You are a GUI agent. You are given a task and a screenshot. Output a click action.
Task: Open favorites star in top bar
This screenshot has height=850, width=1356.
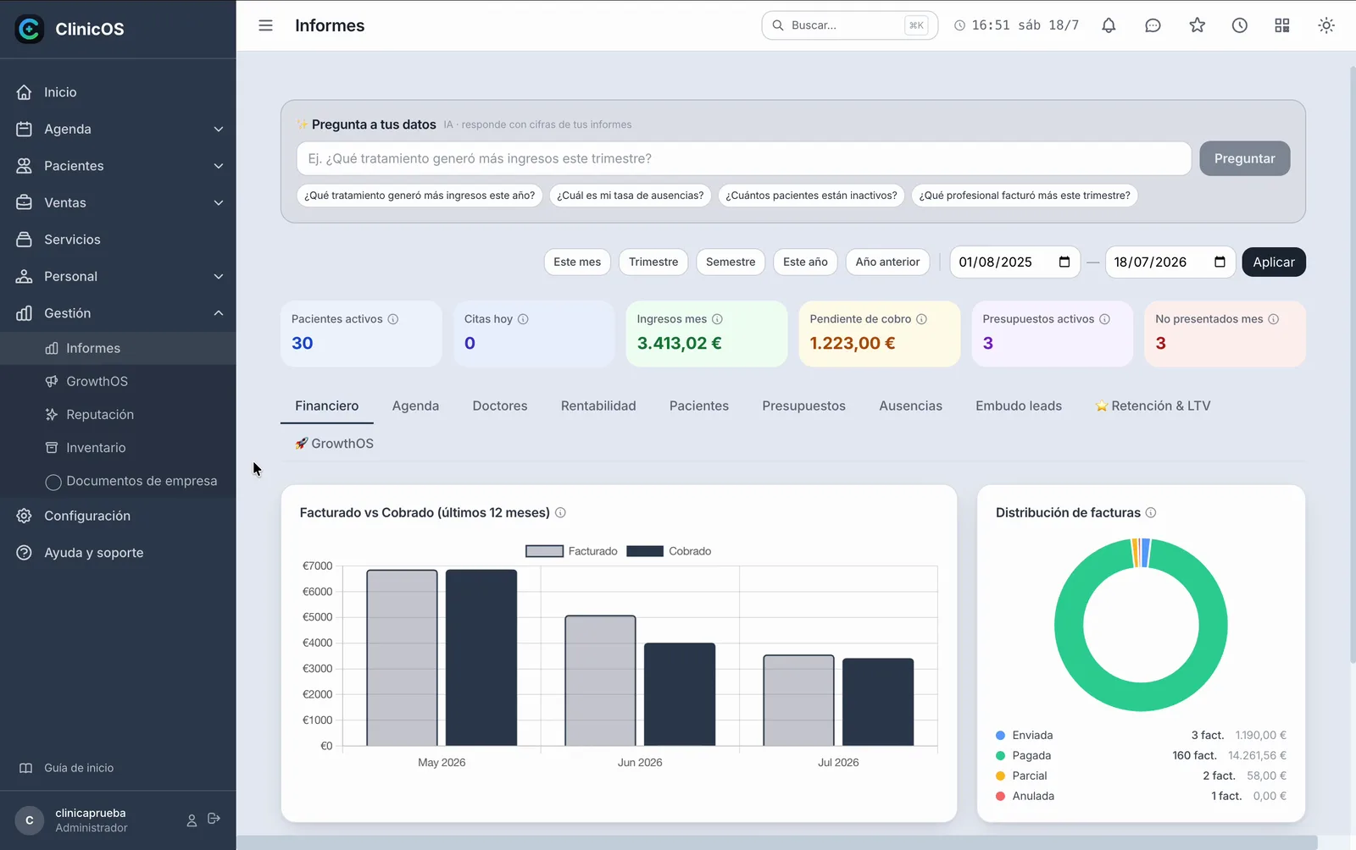1197,25
